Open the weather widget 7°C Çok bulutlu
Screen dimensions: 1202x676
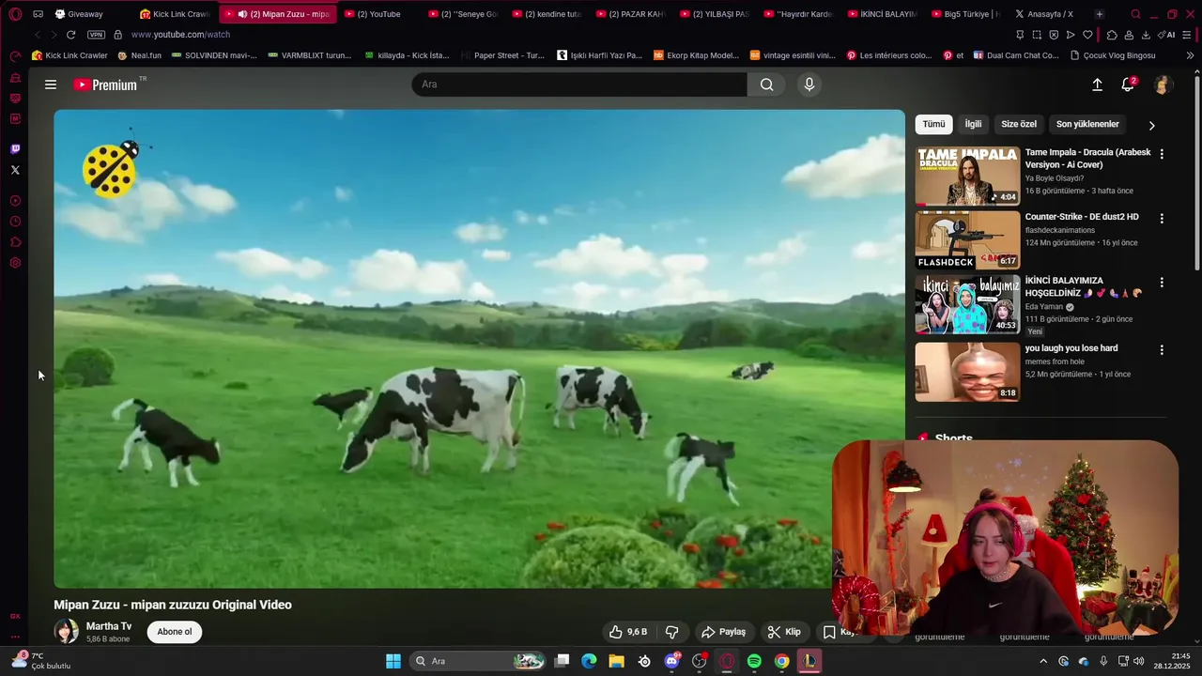point(41,661)
